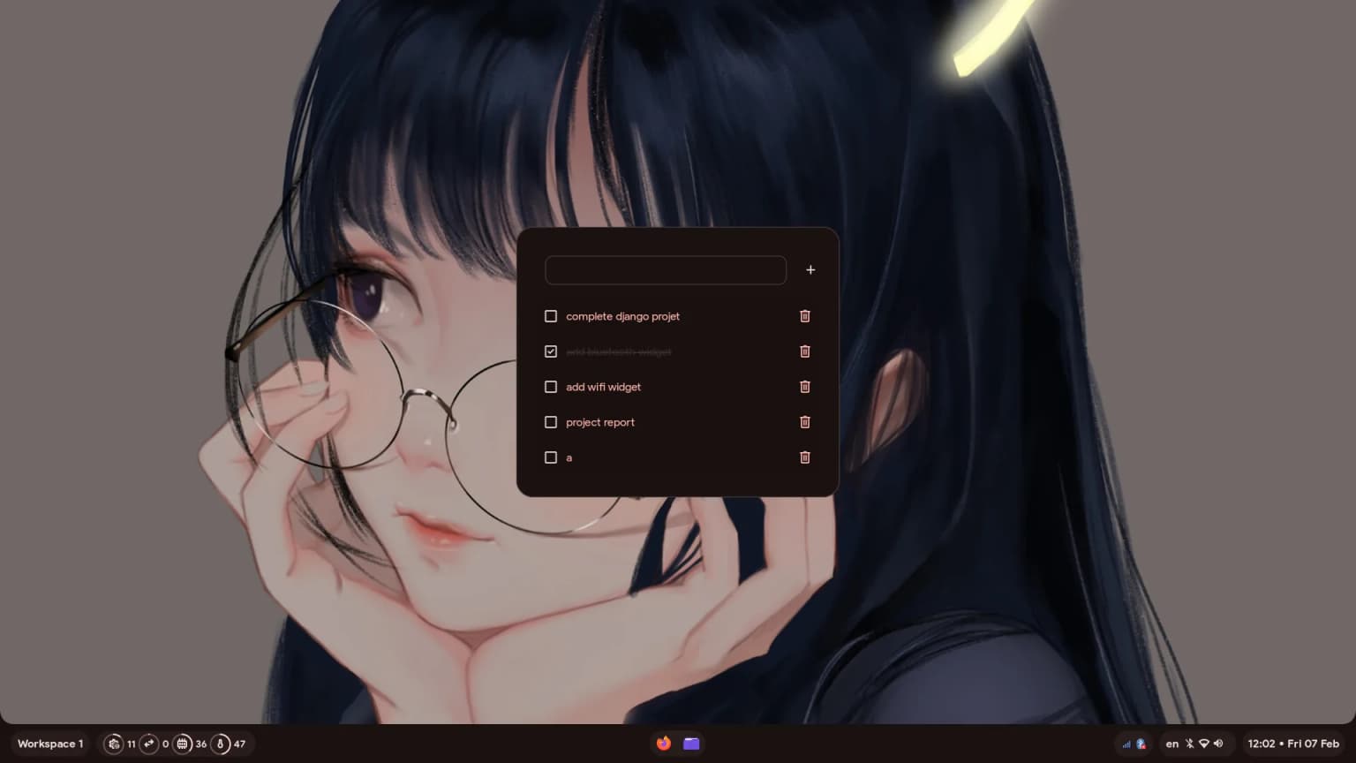Click the temperature value "47"

(x=239, y=744)
